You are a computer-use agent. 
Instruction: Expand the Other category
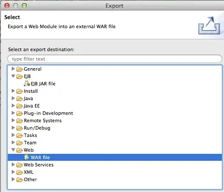(x=13, y=179)
